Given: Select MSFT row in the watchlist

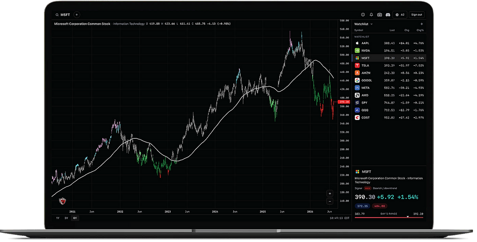Looking at the screenshot, I should (x=389, y=58).
